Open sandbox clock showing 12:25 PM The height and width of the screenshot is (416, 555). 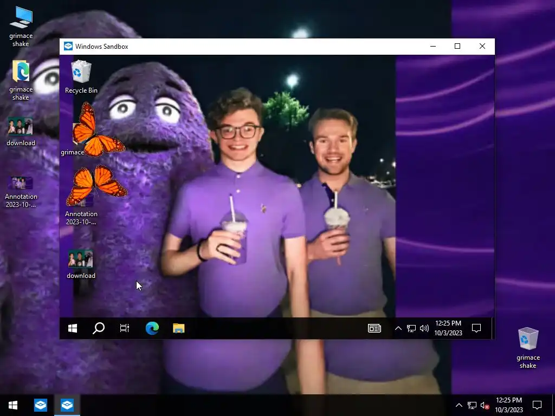[448, 328]
